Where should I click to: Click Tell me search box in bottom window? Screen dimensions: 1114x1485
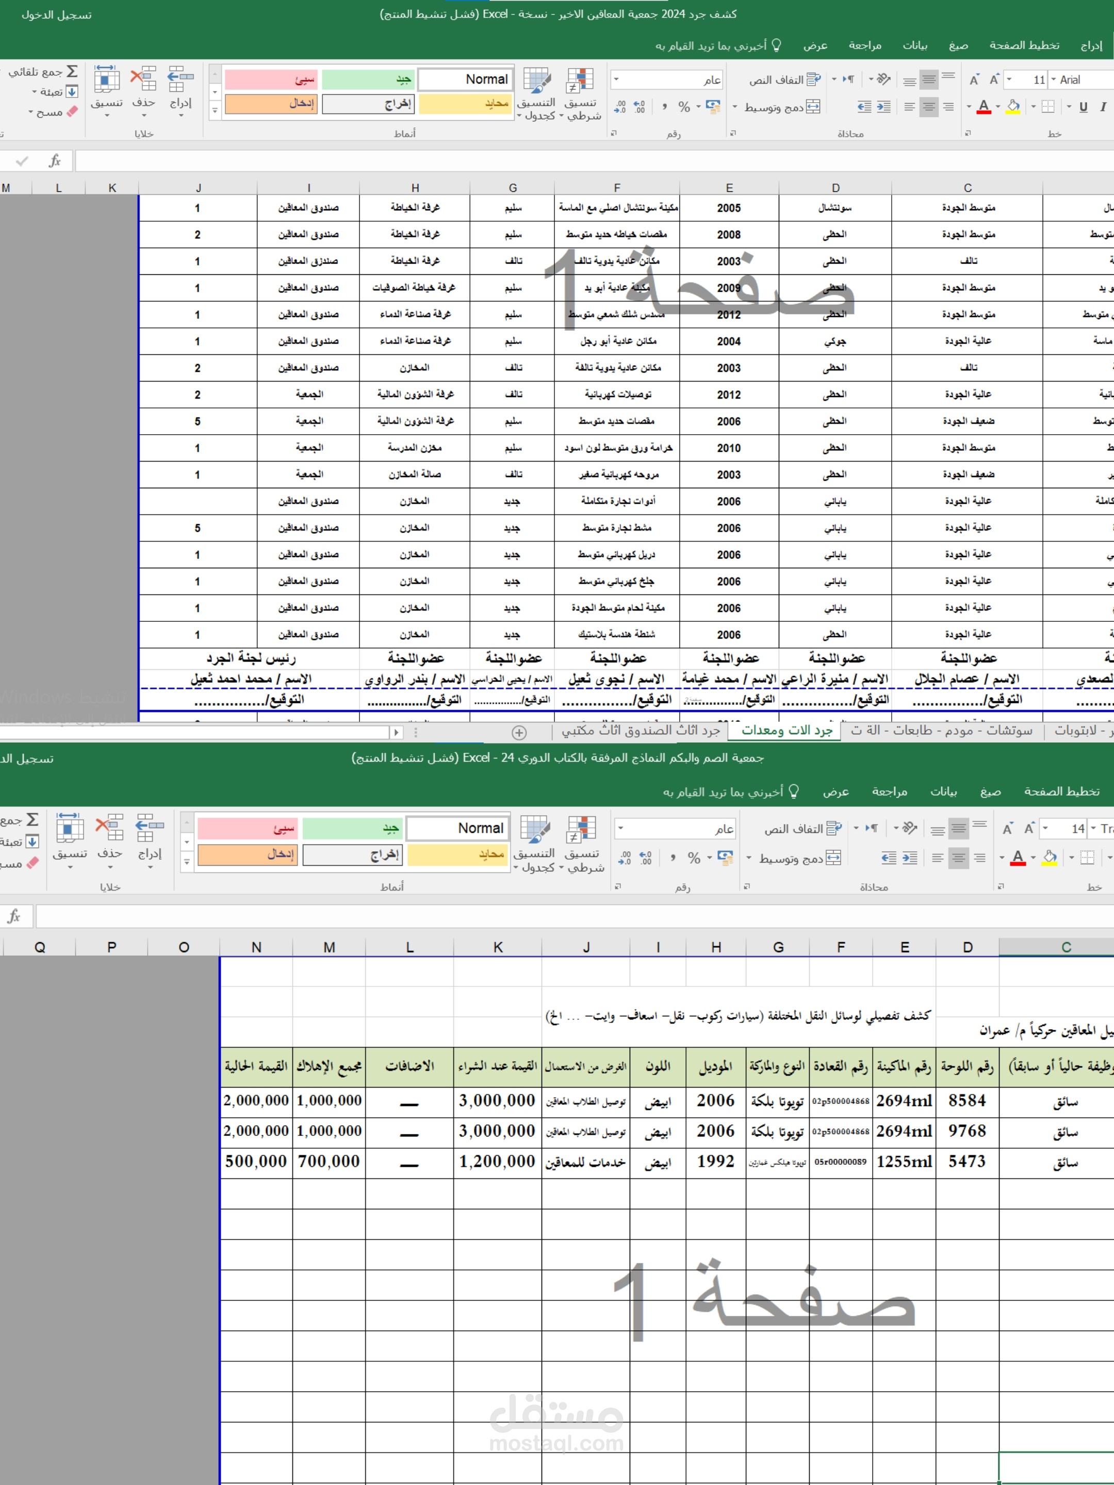731,791
